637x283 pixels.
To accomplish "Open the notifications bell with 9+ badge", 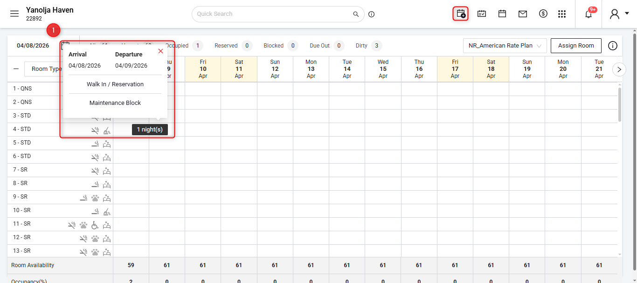I will (589, 14).
